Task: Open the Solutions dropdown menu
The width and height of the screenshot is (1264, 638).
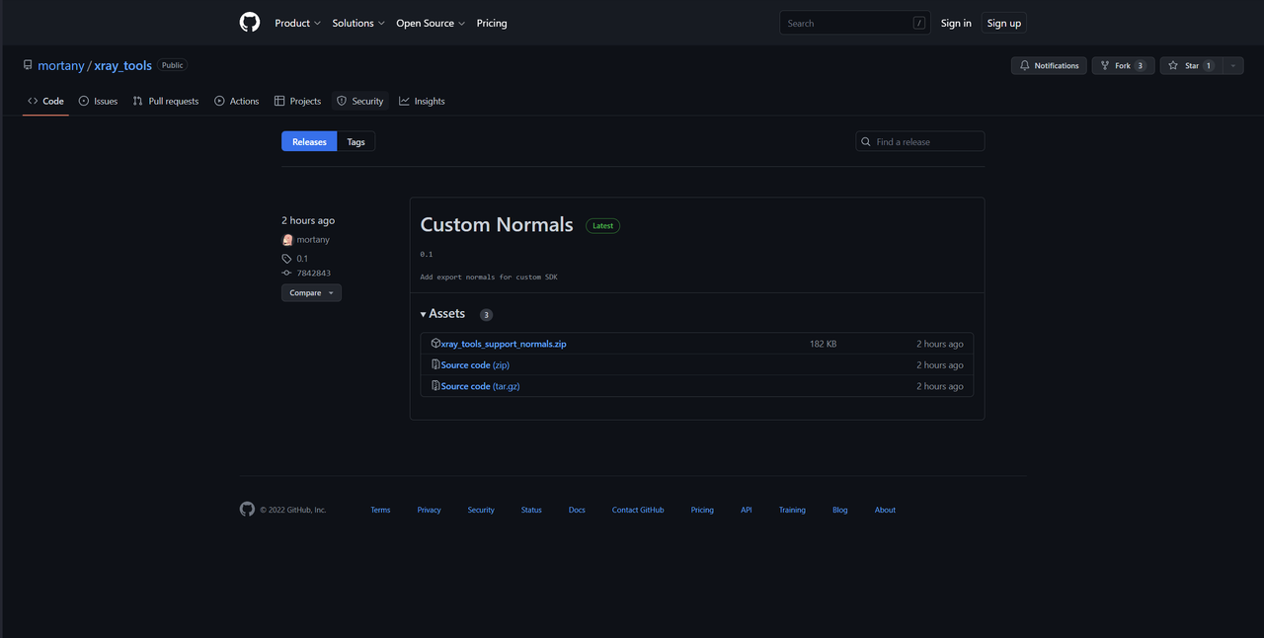Action: 358,23
